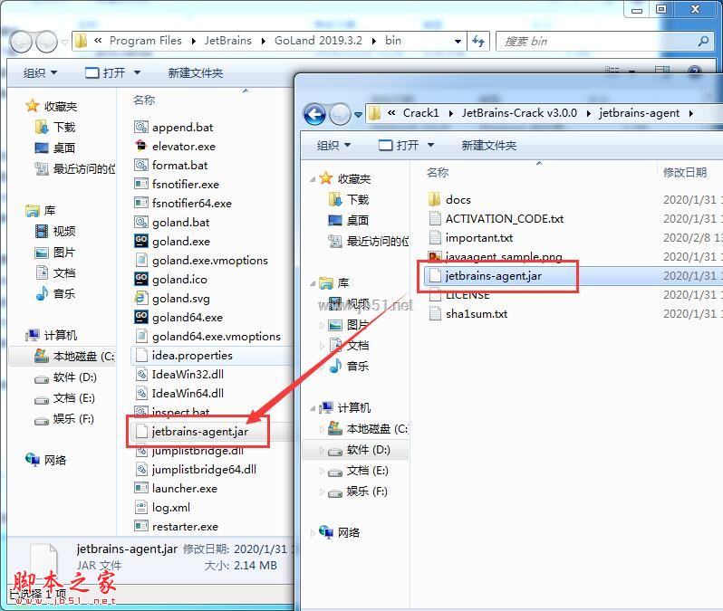Click Videos library icon in bin window sidebar
The image size is (723, 611).
[42, 231]
